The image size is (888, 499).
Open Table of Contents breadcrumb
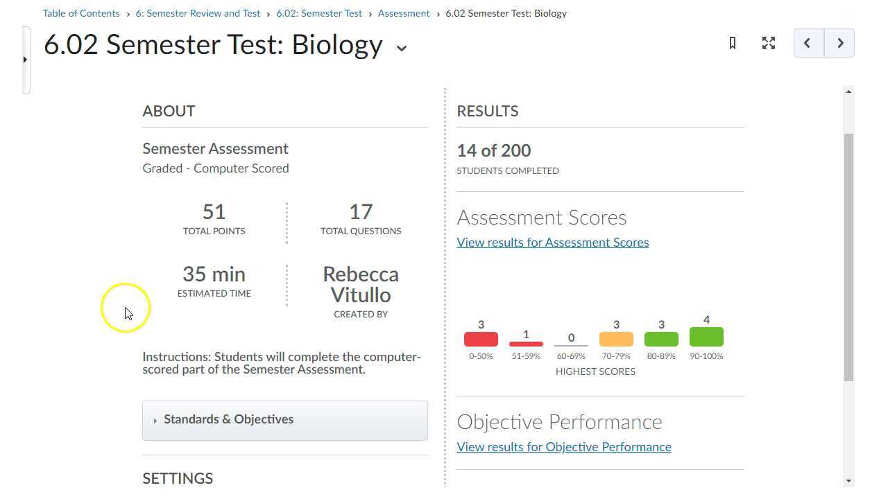click(x=81, y=13)
